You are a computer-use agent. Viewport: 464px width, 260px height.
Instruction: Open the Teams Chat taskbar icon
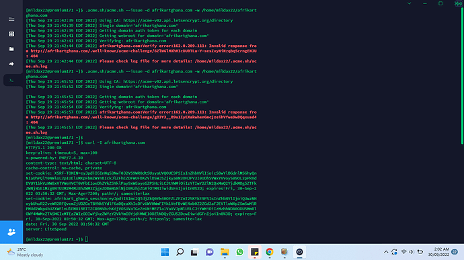pos(210,252)
